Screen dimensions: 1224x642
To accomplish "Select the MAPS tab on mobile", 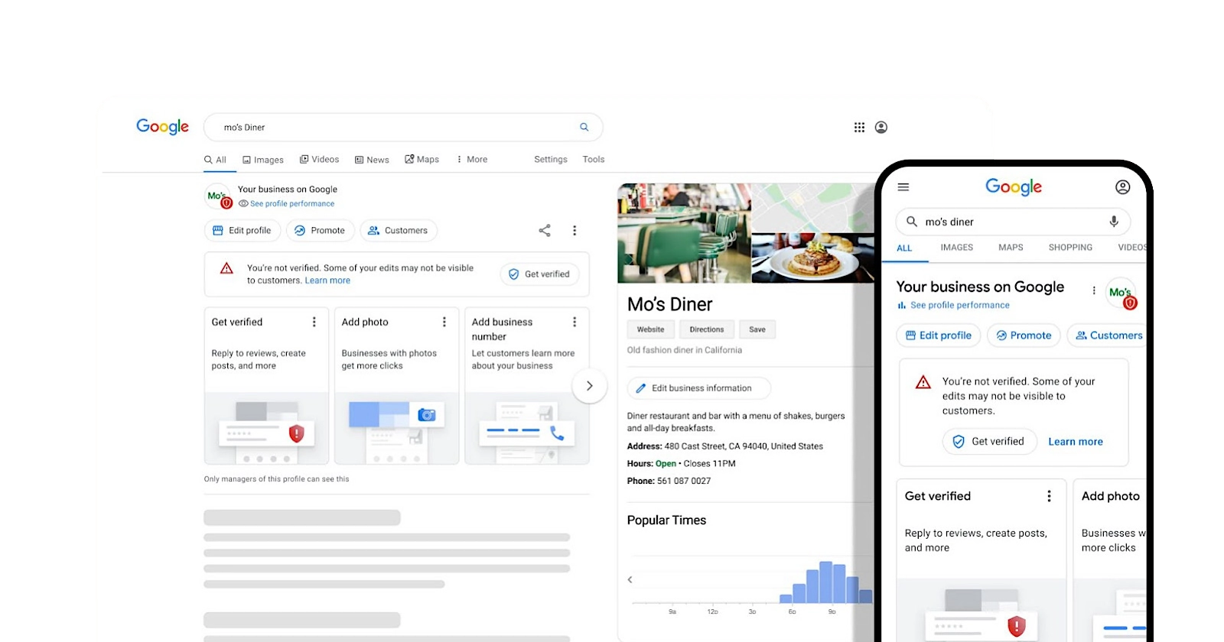I will coord(1011,248).
